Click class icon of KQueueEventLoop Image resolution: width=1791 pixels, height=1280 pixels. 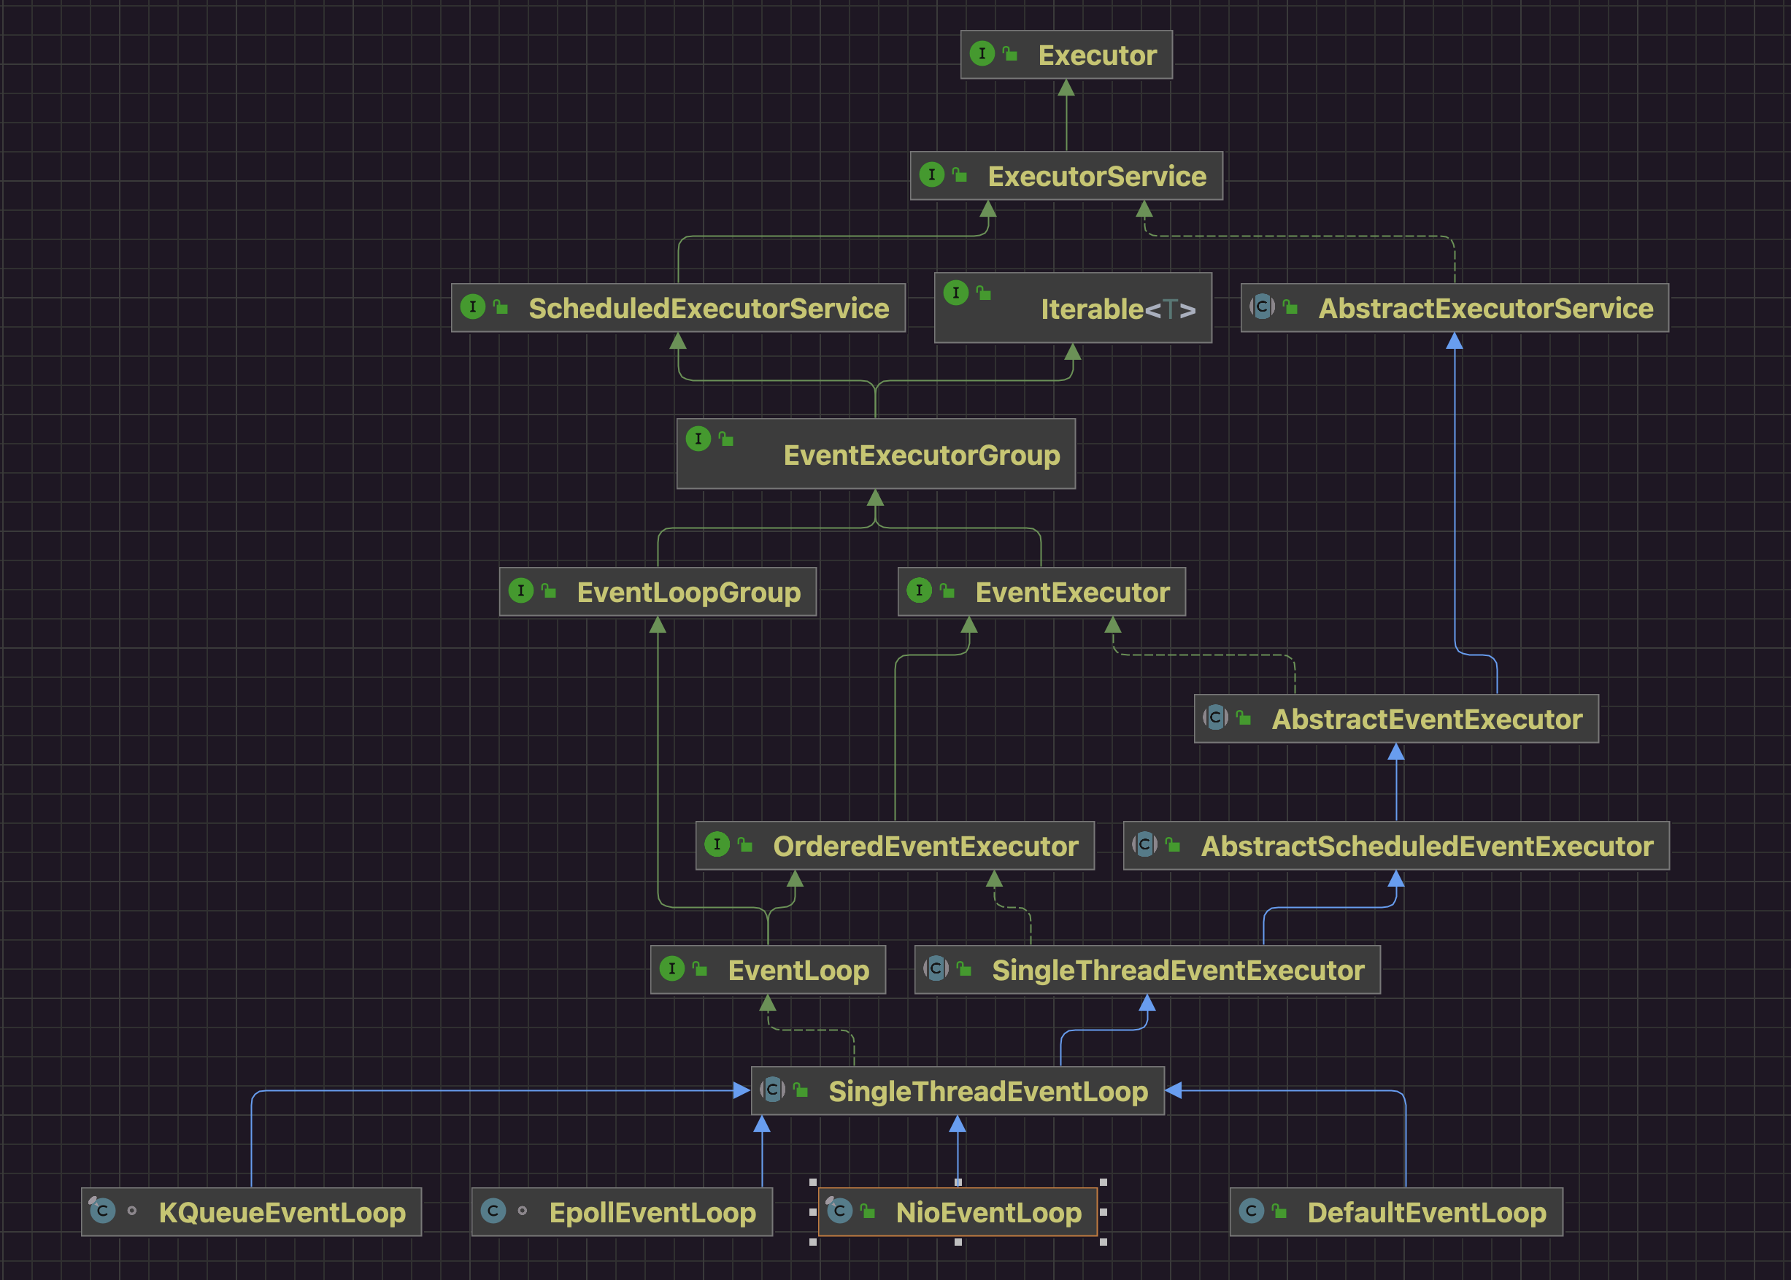click(102, 1210)
